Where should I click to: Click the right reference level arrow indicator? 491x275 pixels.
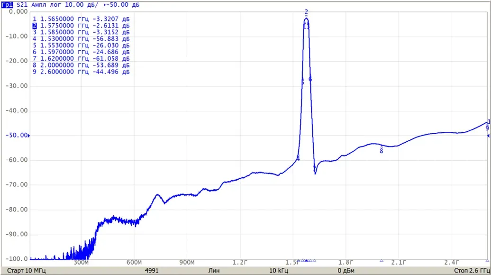click(488, 136)
